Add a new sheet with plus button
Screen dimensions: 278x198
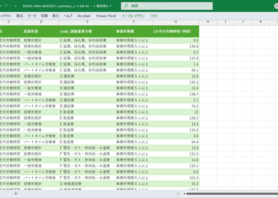click(16, 194)
